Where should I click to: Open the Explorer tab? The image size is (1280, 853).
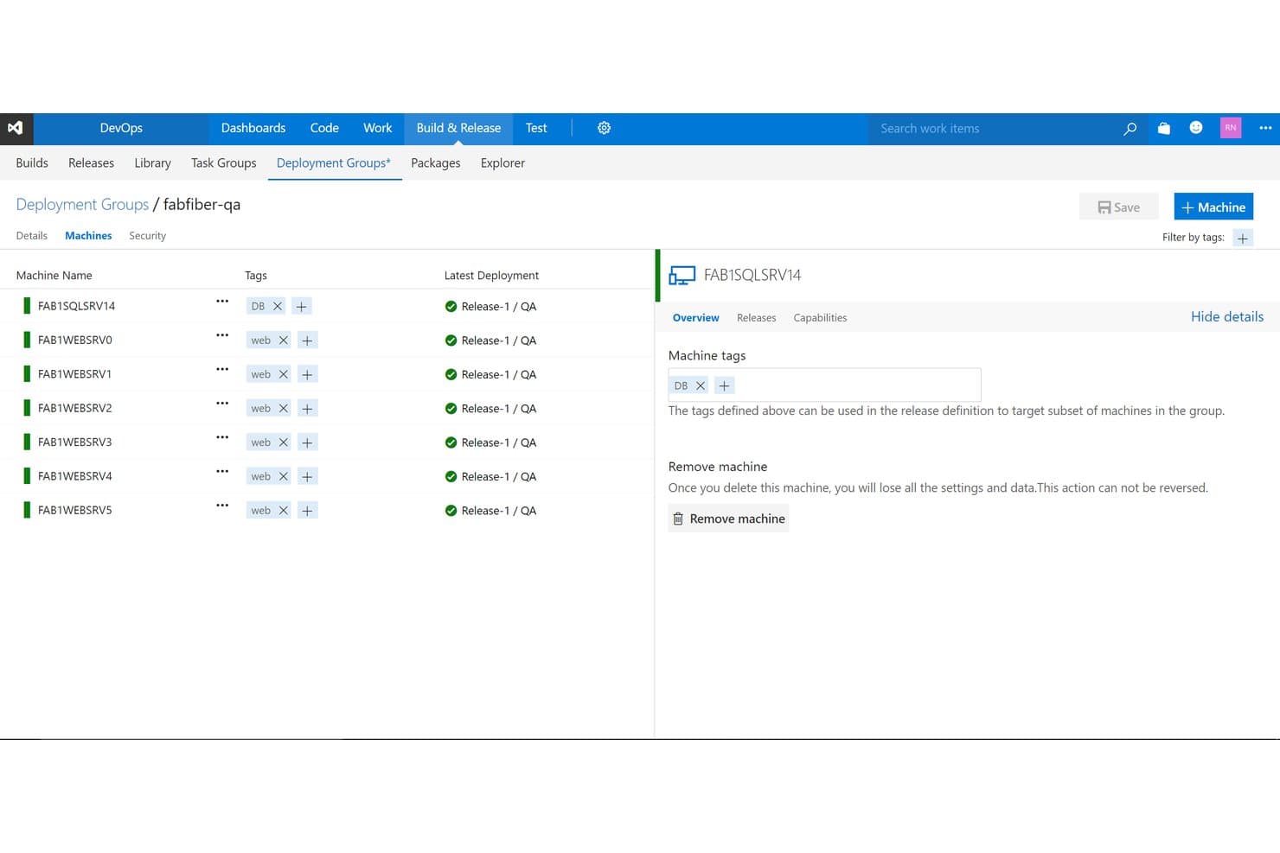click(x=502, y=162)
